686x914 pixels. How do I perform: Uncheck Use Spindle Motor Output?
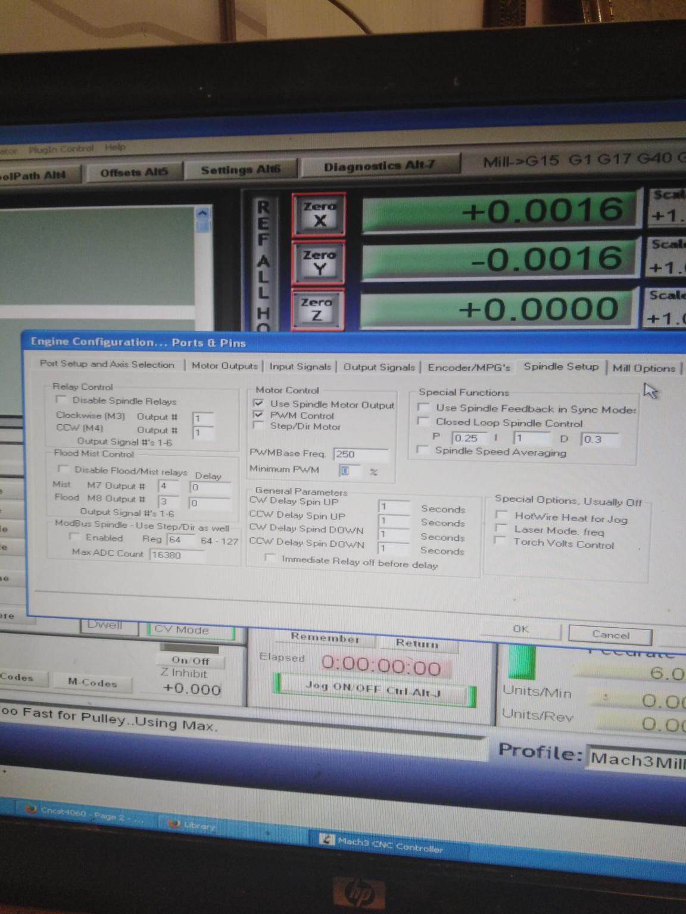click(x=258, y=403)
